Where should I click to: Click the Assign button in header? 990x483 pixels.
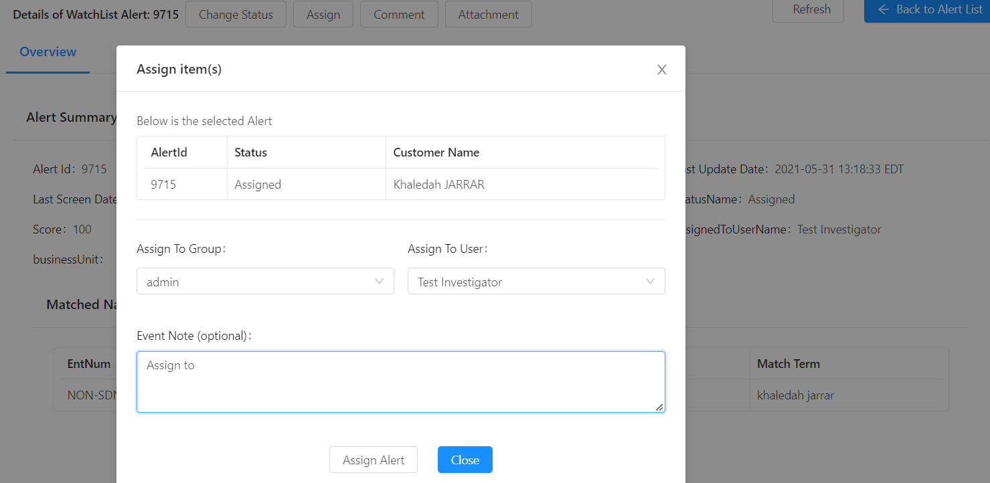[x=323, y=14]
